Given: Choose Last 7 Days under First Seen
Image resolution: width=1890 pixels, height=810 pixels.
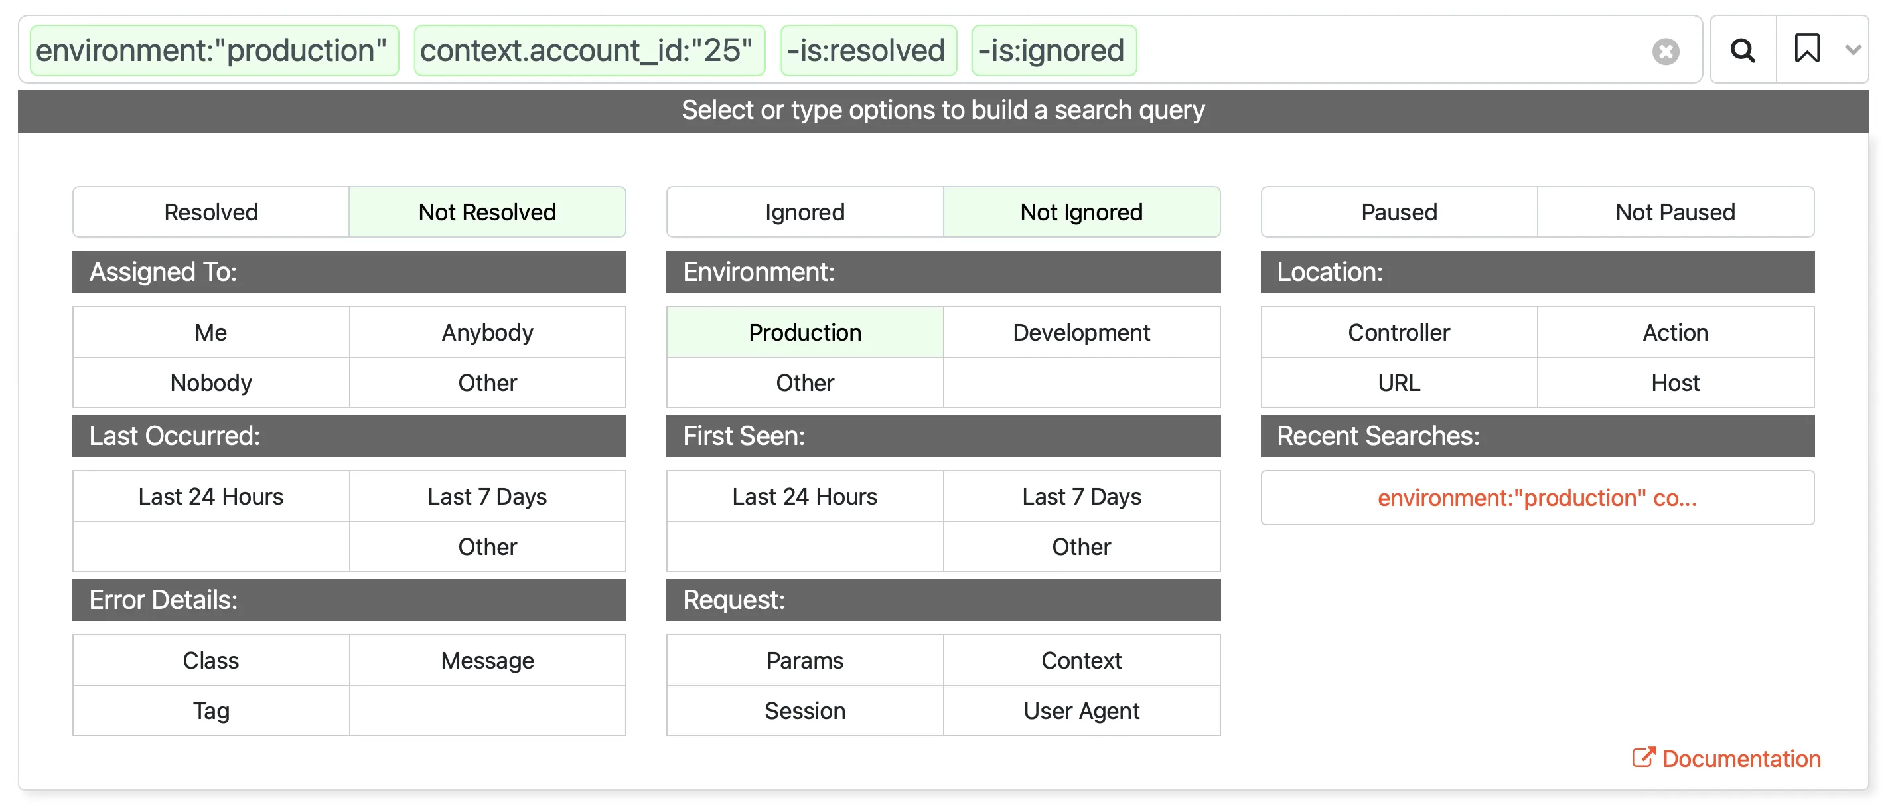Looking at the screenshot, I should (x=1081, y=496).
